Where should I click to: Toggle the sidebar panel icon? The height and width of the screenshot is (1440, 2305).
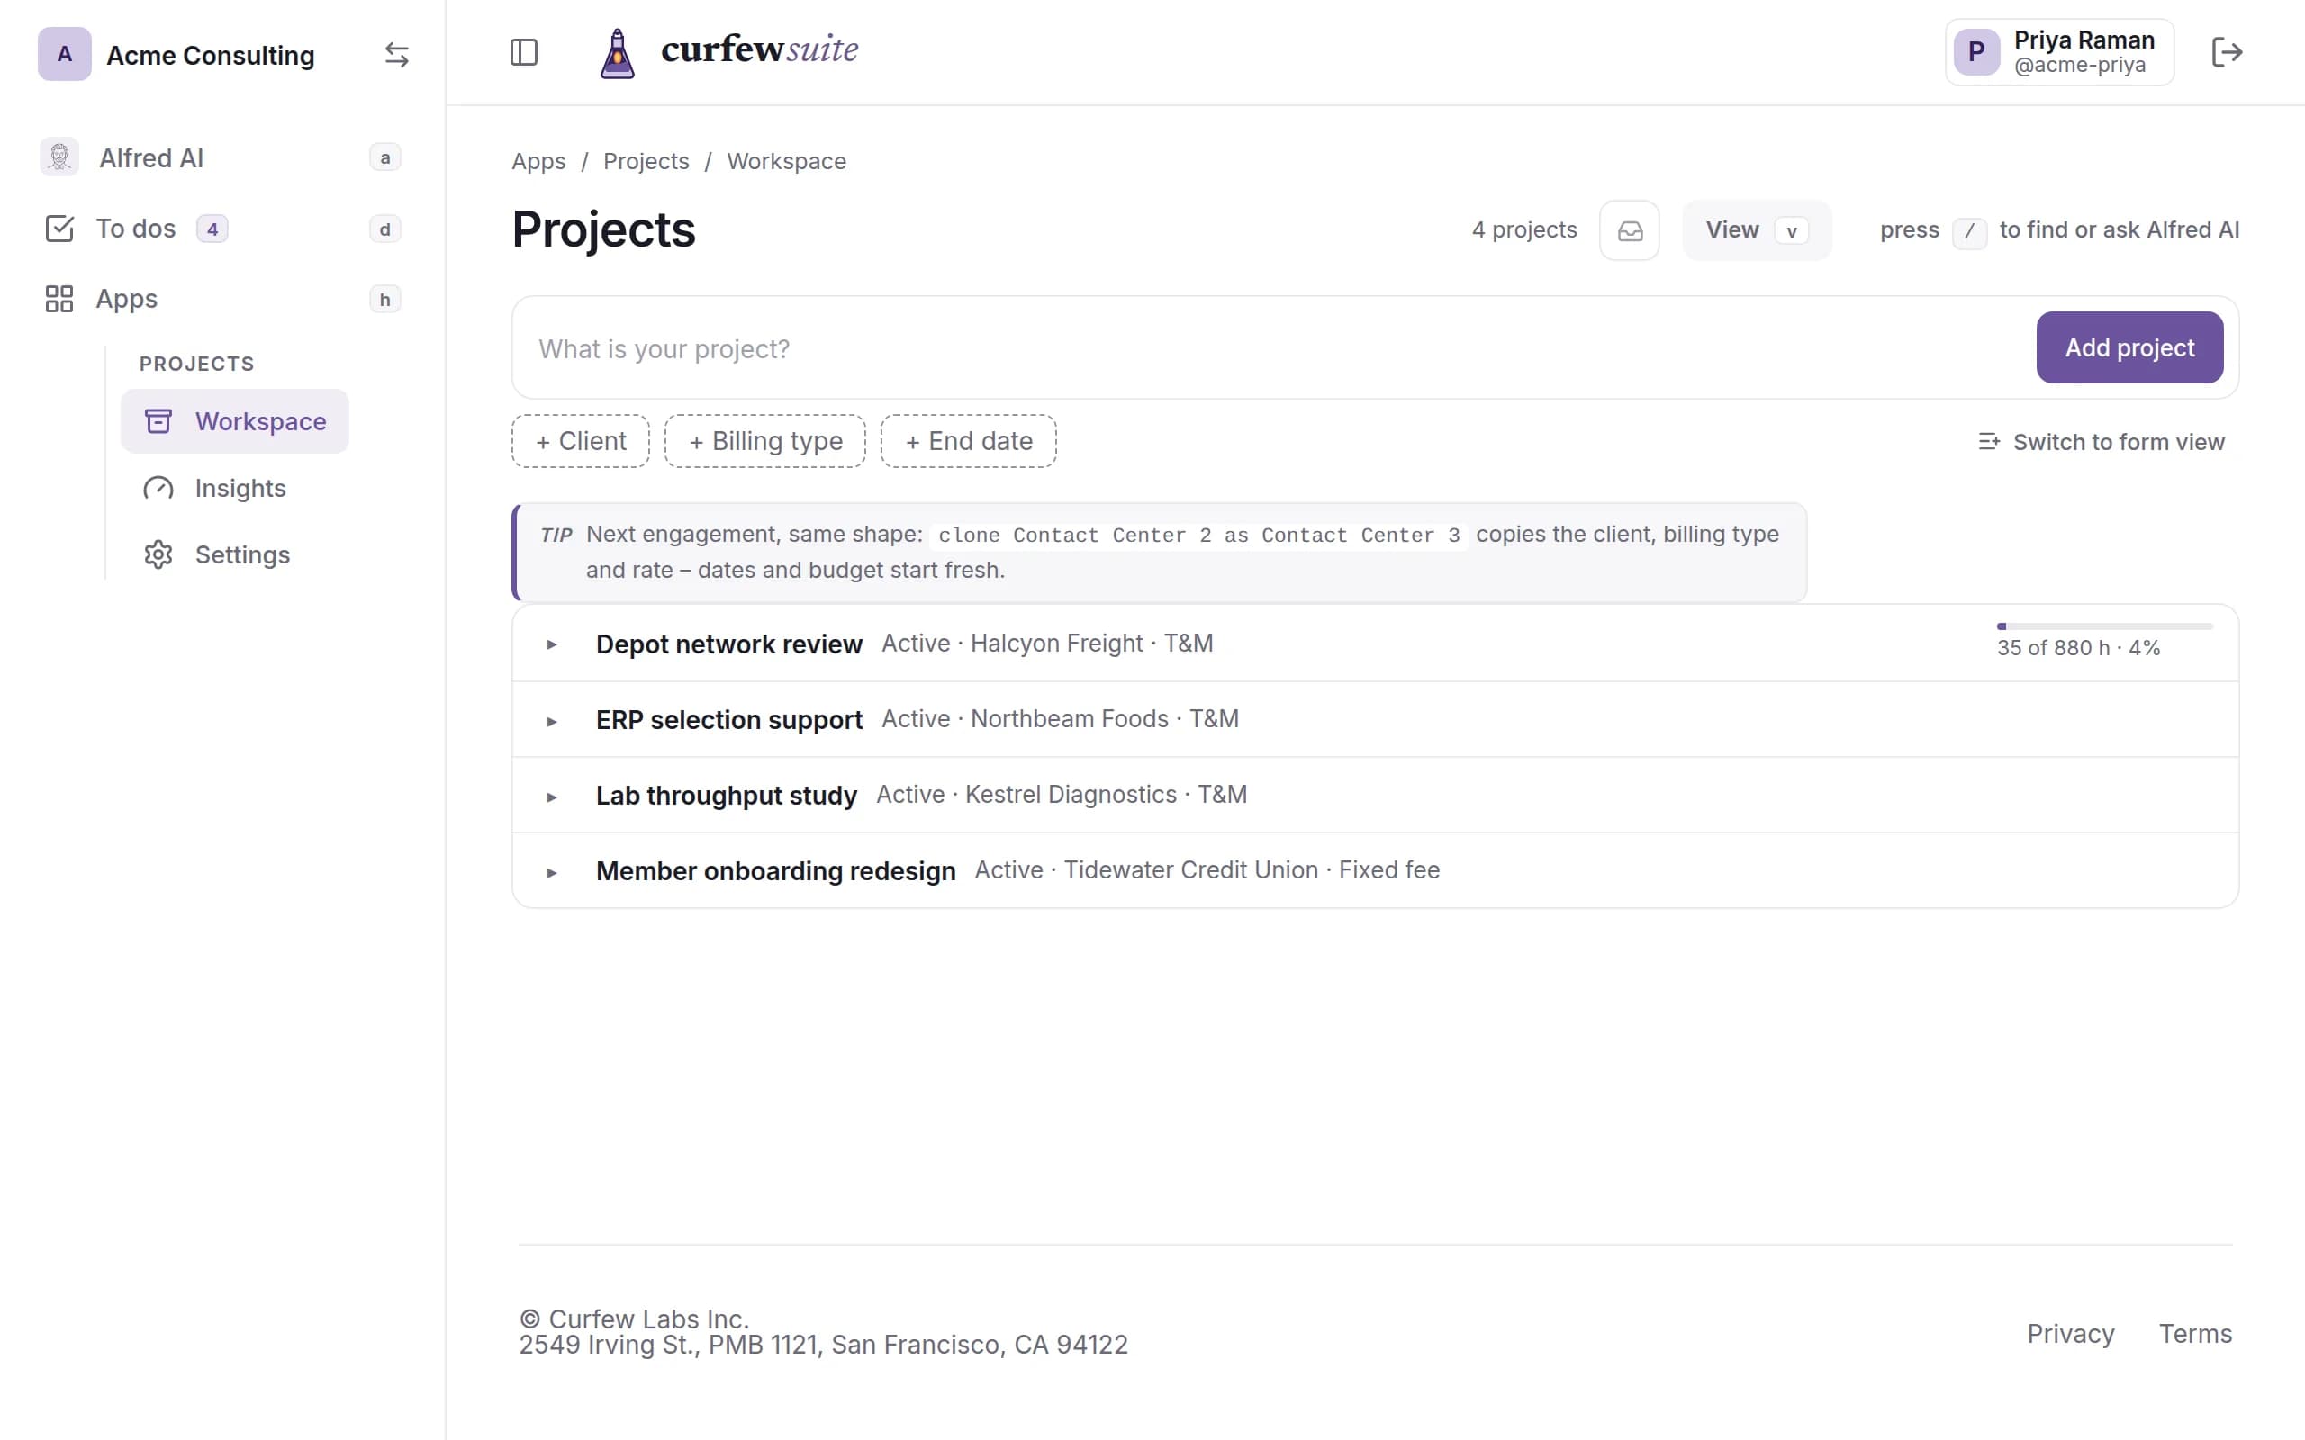pyautogui.click(x=524, y=52)
